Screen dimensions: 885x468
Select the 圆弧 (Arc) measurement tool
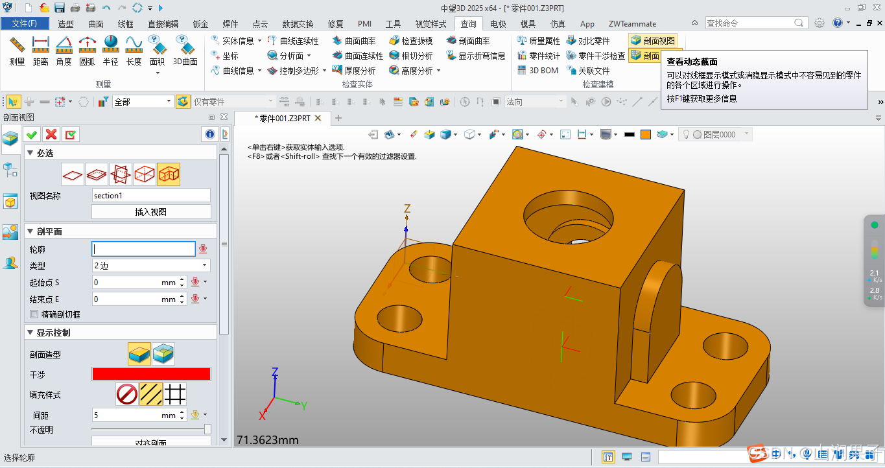coord(87,51)
